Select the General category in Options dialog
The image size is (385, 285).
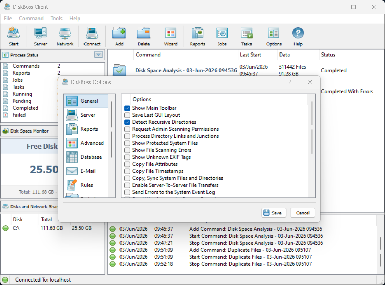click(x=86, y=101)
